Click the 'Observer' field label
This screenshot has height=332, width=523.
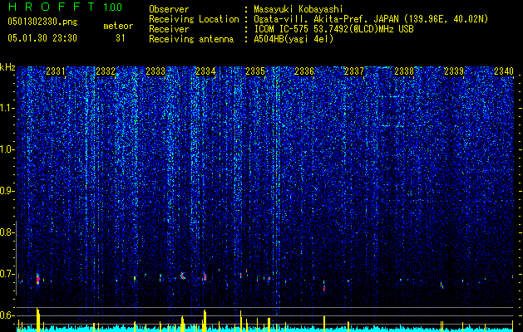[169, 9]
